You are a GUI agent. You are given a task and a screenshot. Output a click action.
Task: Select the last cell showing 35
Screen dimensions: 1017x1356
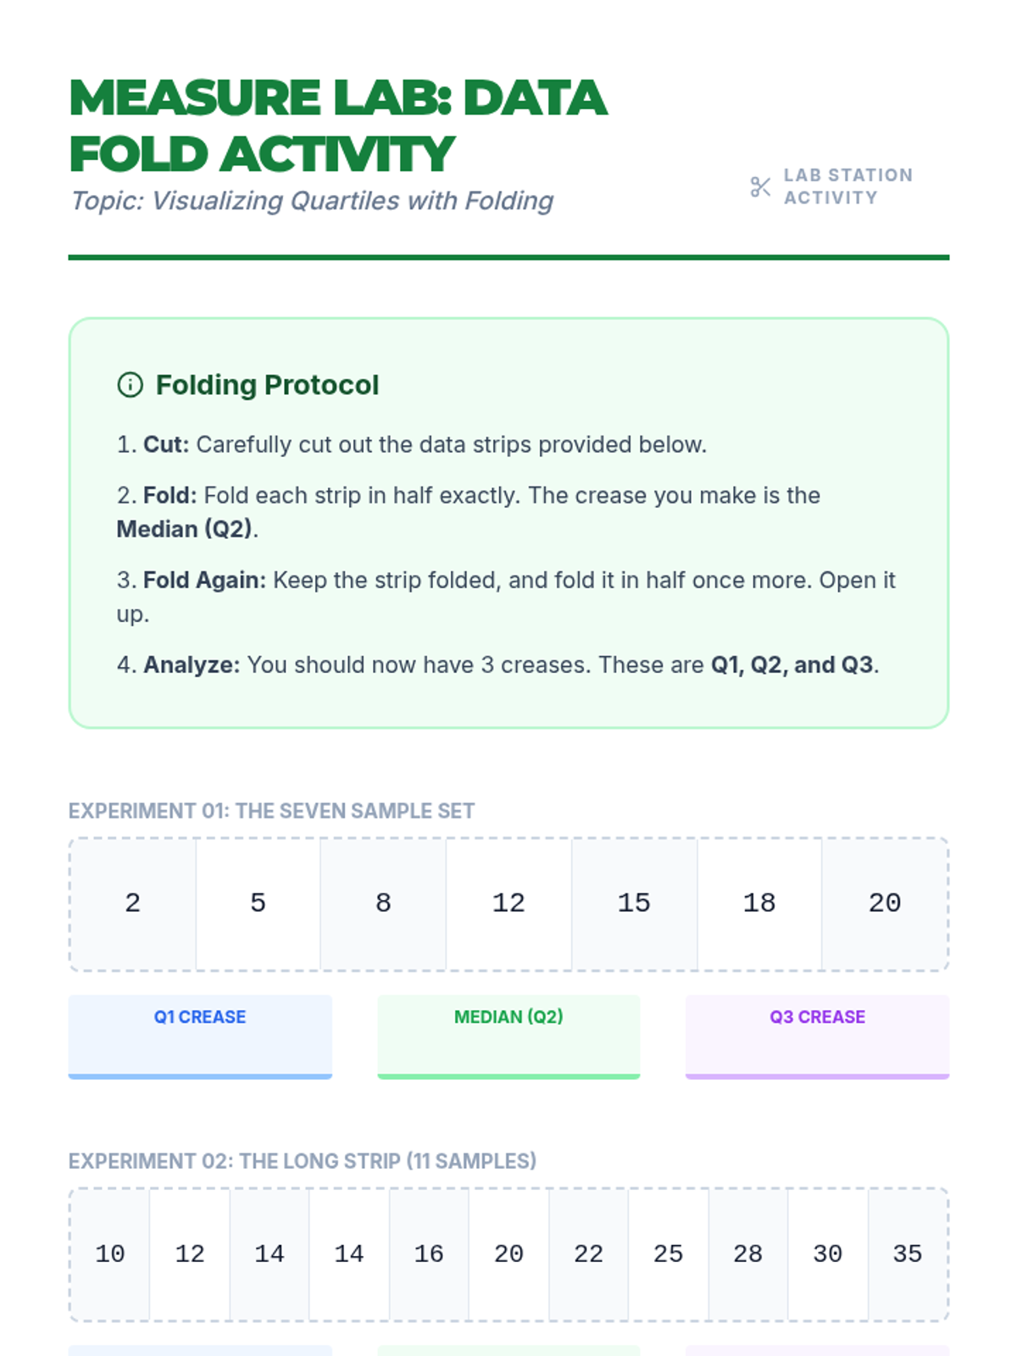point(908,1254)
